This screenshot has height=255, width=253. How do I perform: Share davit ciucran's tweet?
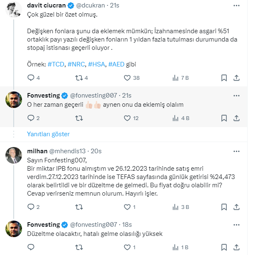(236, 78)
